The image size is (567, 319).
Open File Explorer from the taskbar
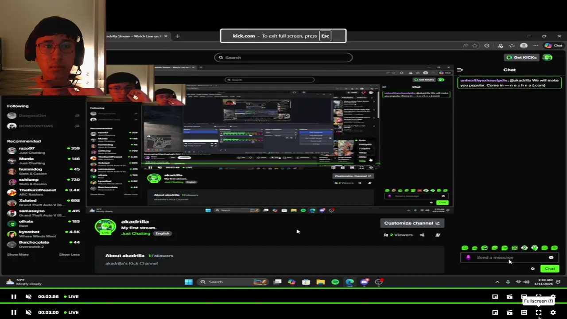(321, 282)
